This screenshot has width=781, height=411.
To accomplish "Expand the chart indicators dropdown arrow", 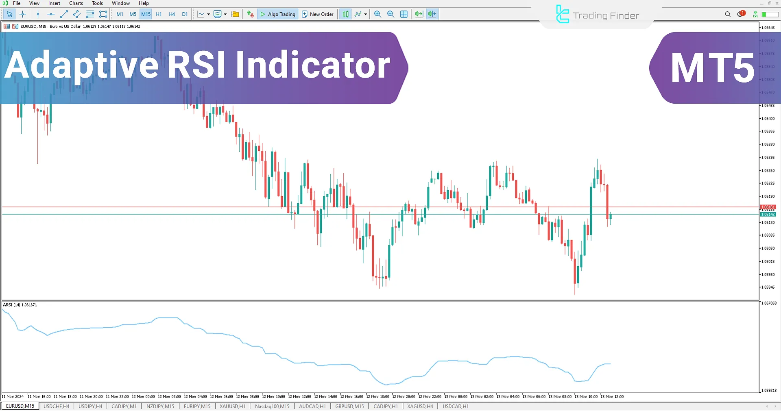I will (365, 14).
